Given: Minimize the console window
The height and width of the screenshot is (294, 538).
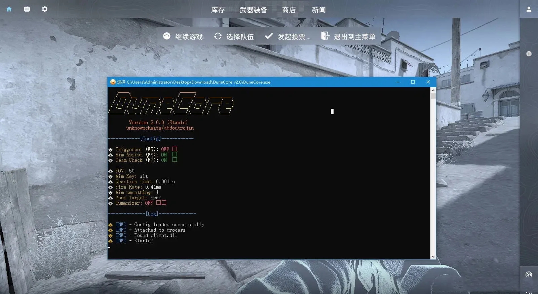Looking at the screenshot, I should click(x=398, y=82).
